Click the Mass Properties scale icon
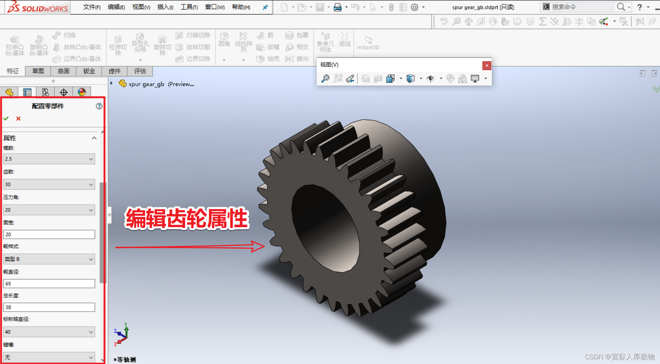The height and width of the screenshot is (364, 660). click(469, 21)
